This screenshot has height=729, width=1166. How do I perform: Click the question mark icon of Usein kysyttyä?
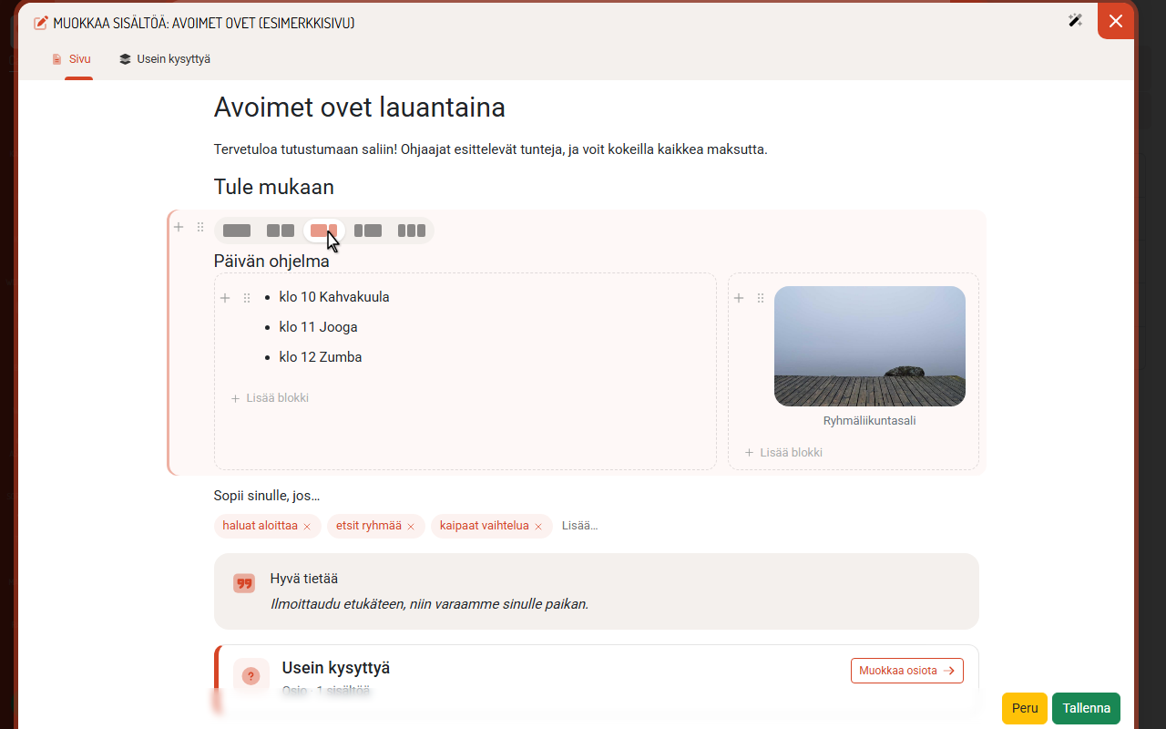point(251,676)
